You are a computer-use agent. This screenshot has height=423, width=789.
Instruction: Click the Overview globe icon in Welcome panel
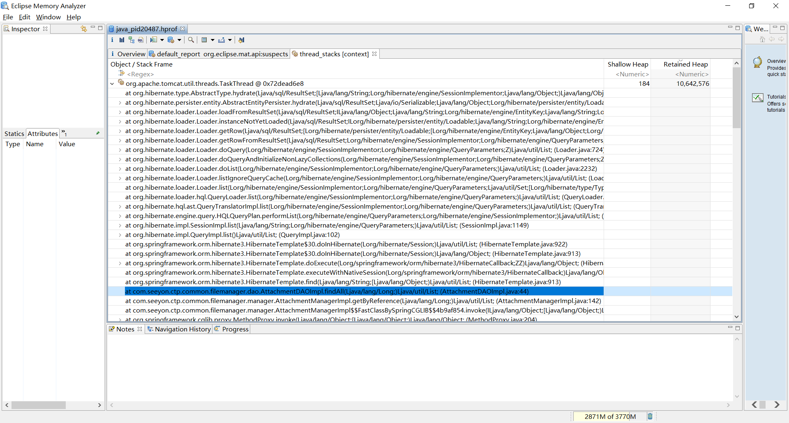[757, 62]
